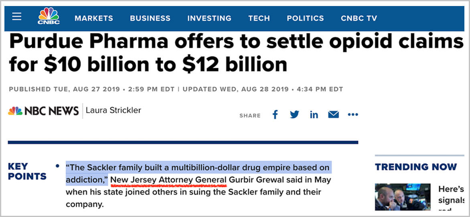Open the trending story thumbnail image
The image size is (470, 217).
403,197
